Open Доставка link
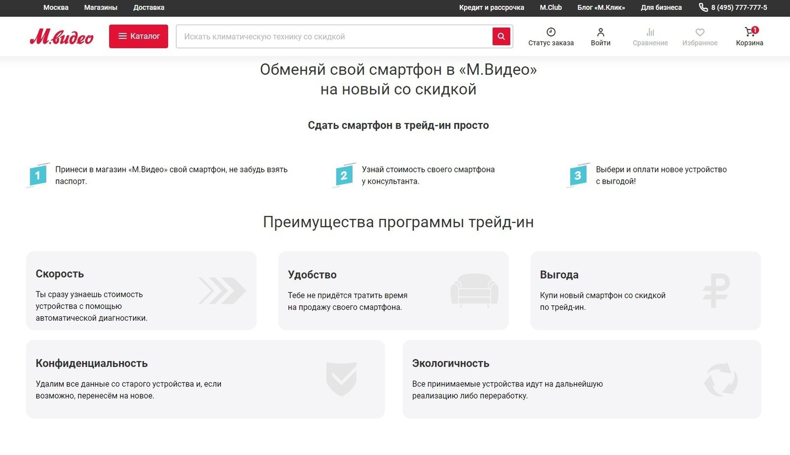Screen dimensions: 790x455 click(x=149, y=7)
